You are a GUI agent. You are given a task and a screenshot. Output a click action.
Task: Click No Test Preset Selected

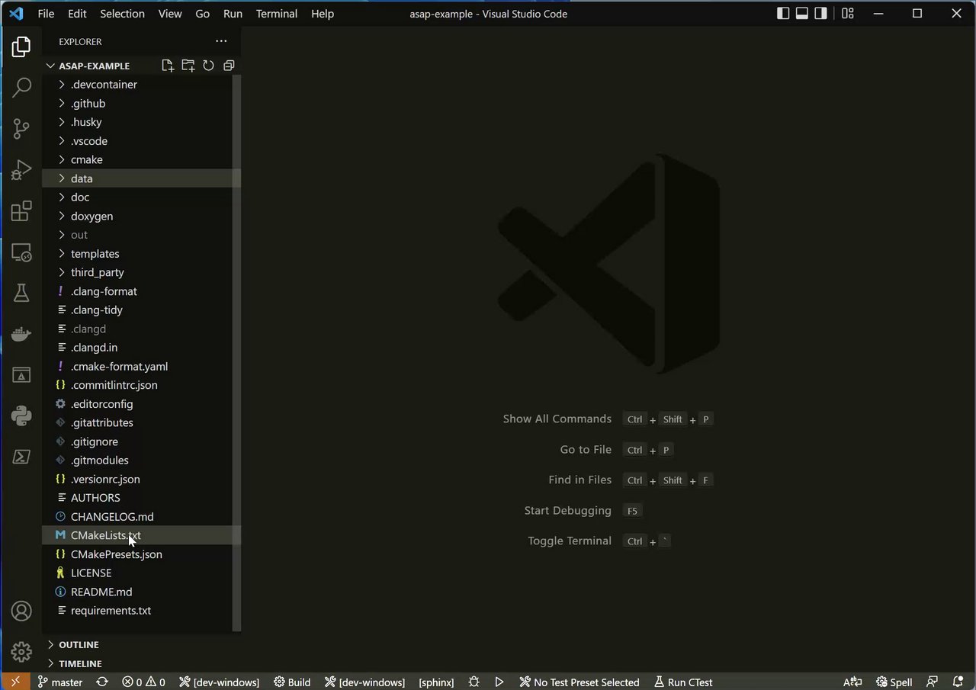coord(579,682)
